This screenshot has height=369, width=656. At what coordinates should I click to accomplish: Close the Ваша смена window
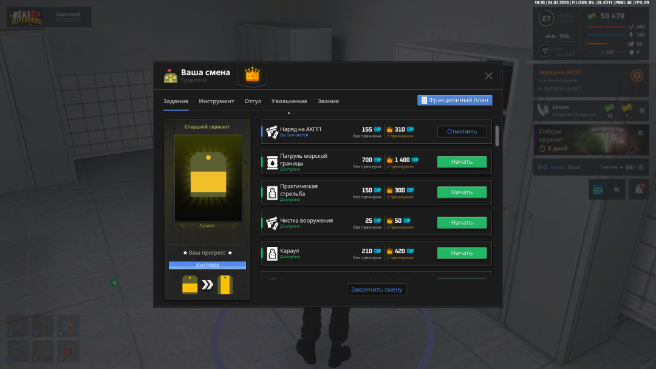coord(488,76)
